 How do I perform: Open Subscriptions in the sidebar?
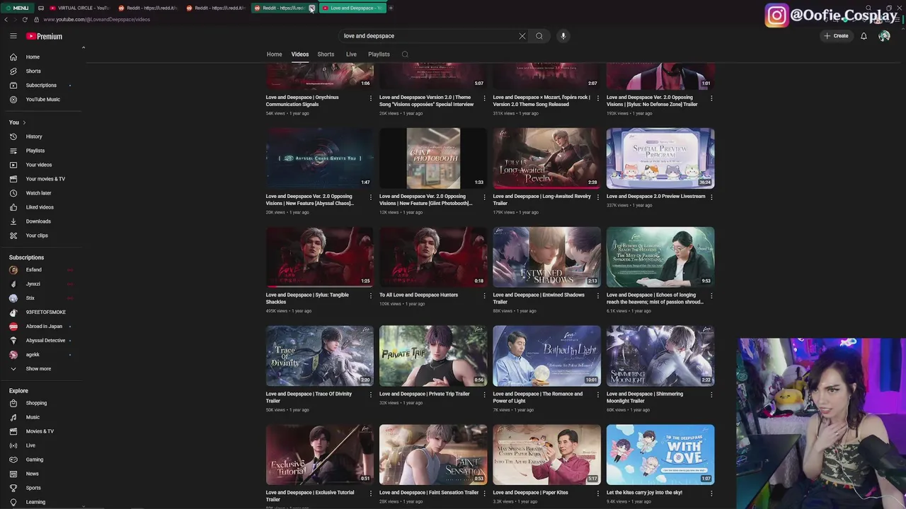(x=42, y=86)
